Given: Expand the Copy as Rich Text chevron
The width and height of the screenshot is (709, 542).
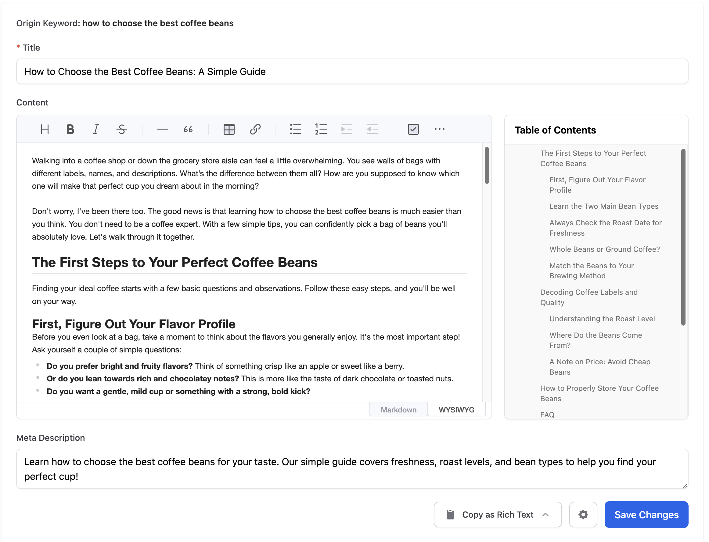Looking at the screenshot, I should (546, 515).
